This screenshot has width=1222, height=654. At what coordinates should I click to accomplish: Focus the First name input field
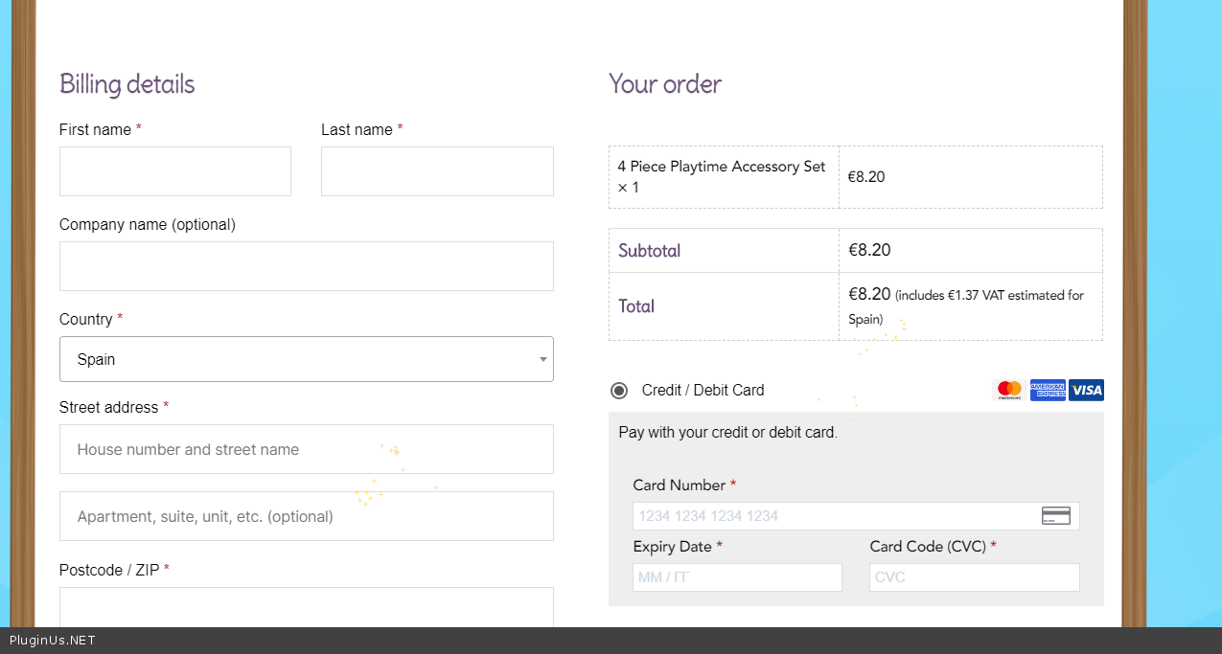175,171
